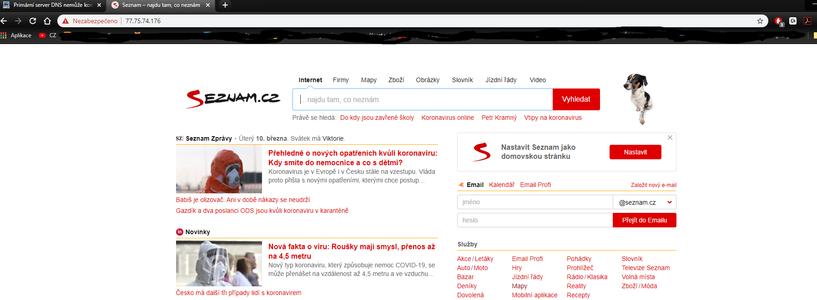Screen dimensions: 817x300
Task: Bookmark this page with the star icon
Action: (x=760, y=21)
